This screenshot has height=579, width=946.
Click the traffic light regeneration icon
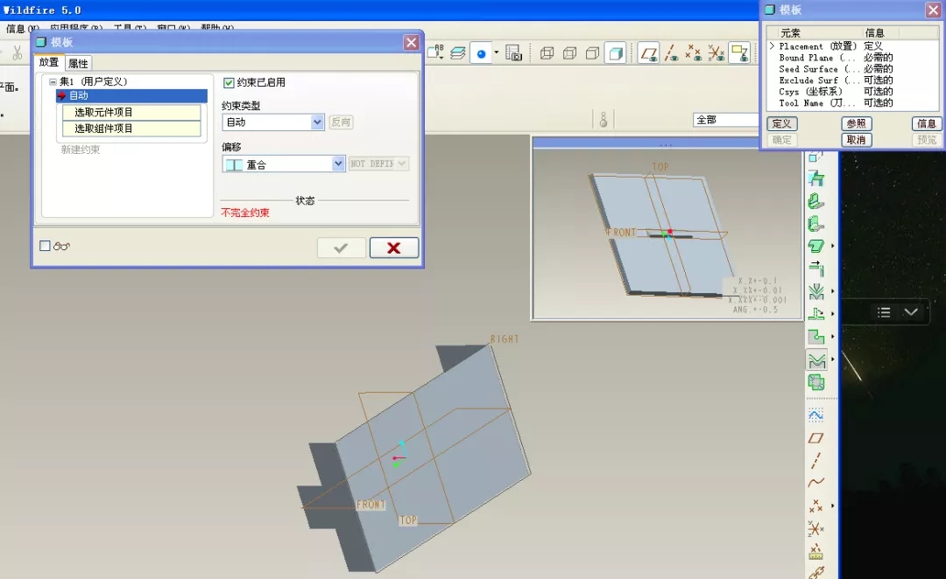pyautogui.click(x=604, y=119)
